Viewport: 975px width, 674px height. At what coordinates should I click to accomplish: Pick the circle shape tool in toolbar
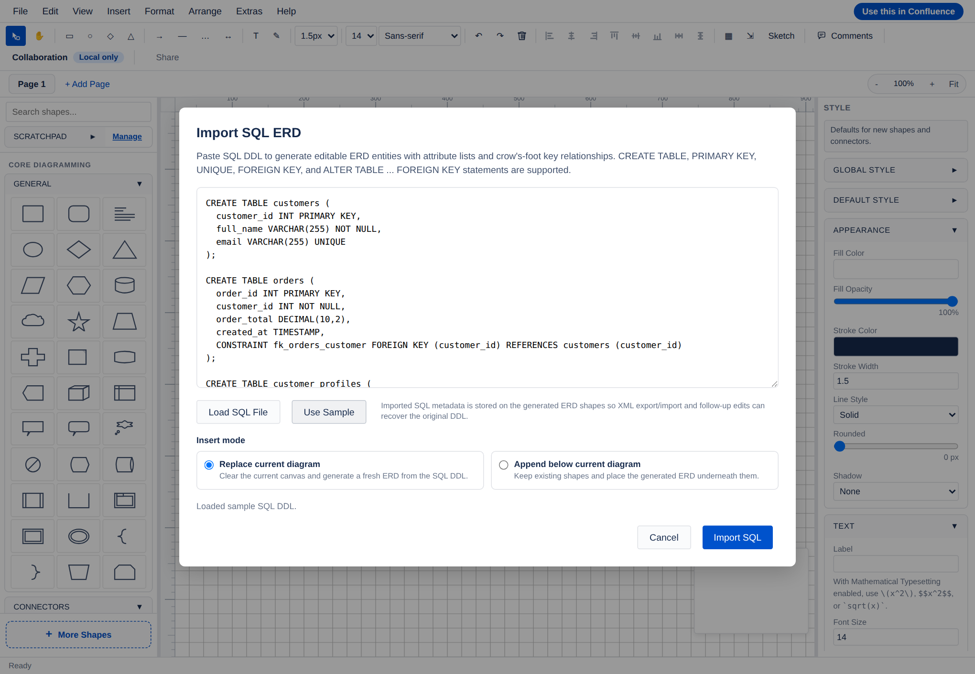(x=90, y=36)
